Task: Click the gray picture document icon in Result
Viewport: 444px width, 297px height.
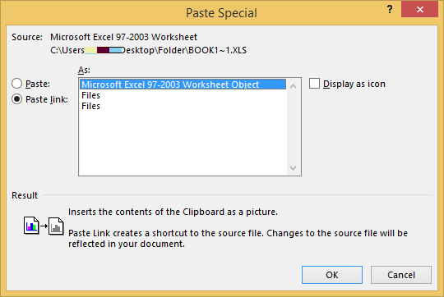Action: coord(56,226)
